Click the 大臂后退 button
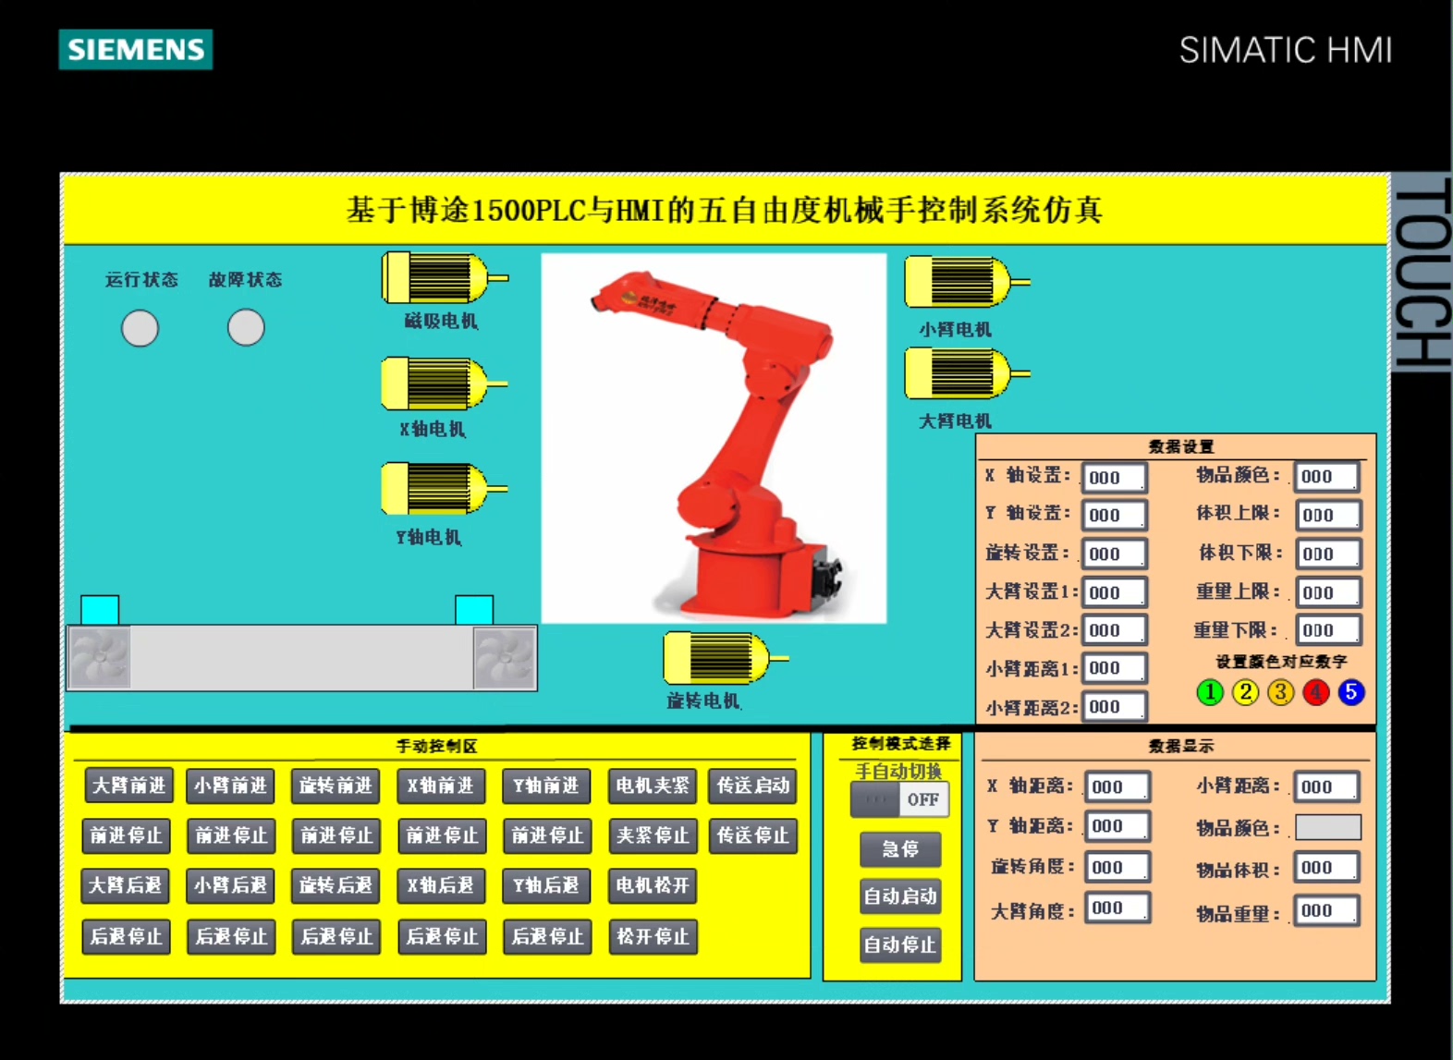1453x1060 pixels. tap(126, 885)
